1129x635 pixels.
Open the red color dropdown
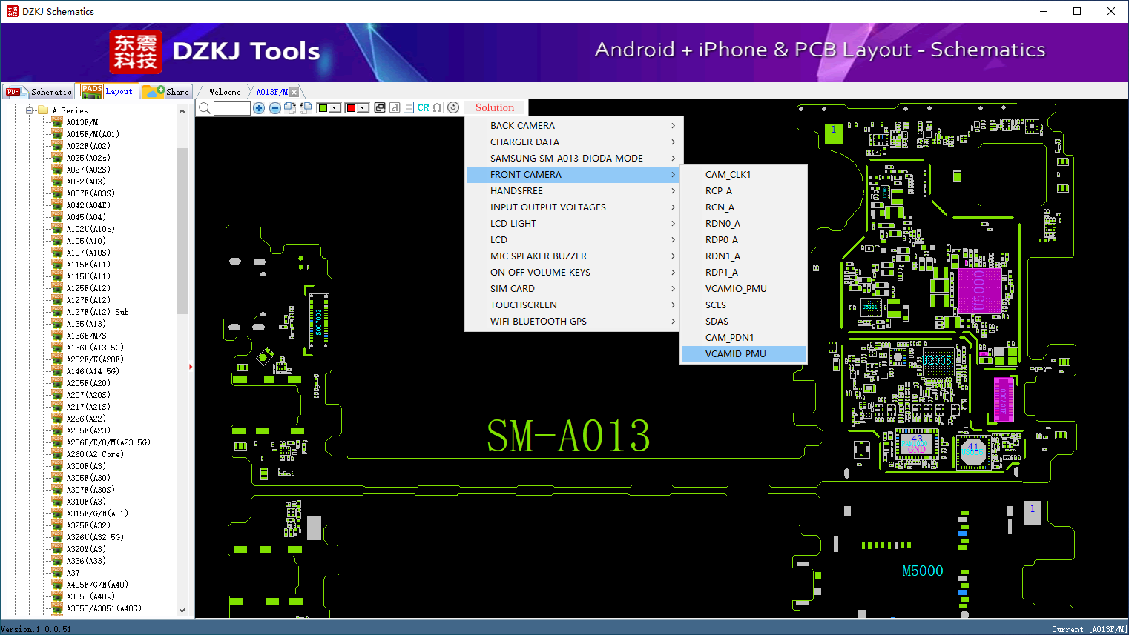coord(363,108)
